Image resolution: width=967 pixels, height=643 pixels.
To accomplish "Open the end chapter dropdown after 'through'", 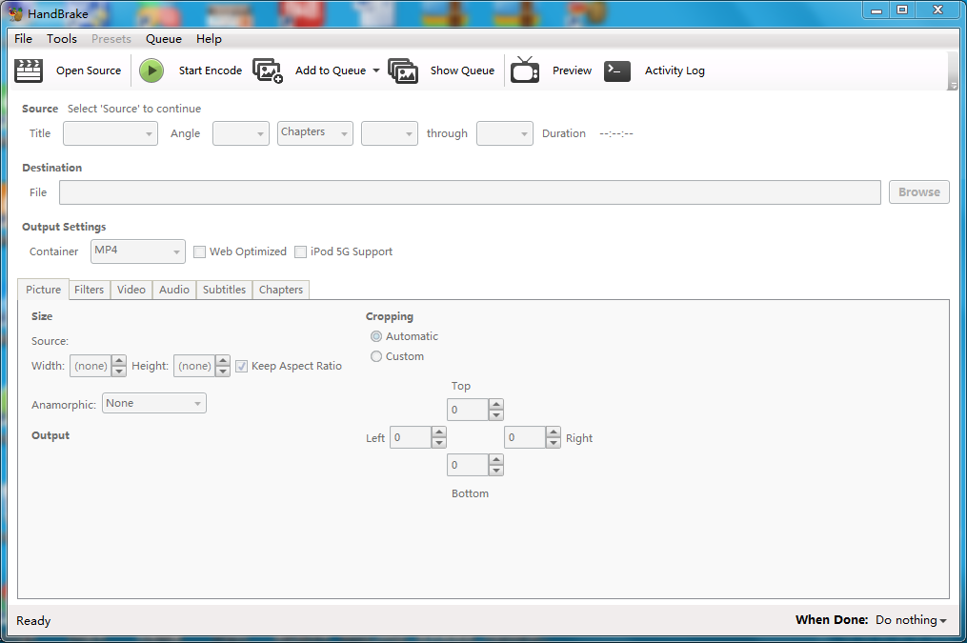I will click(x=505, y=133).
